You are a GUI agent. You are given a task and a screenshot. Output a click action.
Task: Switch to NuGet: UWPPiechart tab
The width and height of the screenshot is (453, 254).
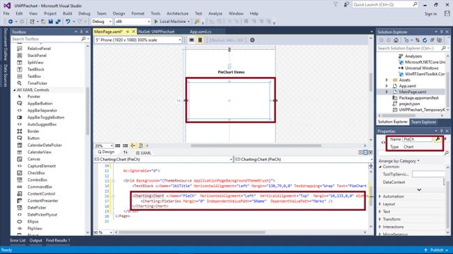(156, 32)
